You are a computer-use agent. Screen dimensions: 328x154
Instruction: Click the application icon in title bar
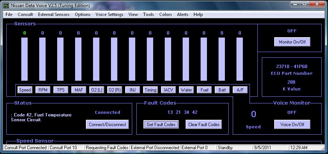pos(6,5)
